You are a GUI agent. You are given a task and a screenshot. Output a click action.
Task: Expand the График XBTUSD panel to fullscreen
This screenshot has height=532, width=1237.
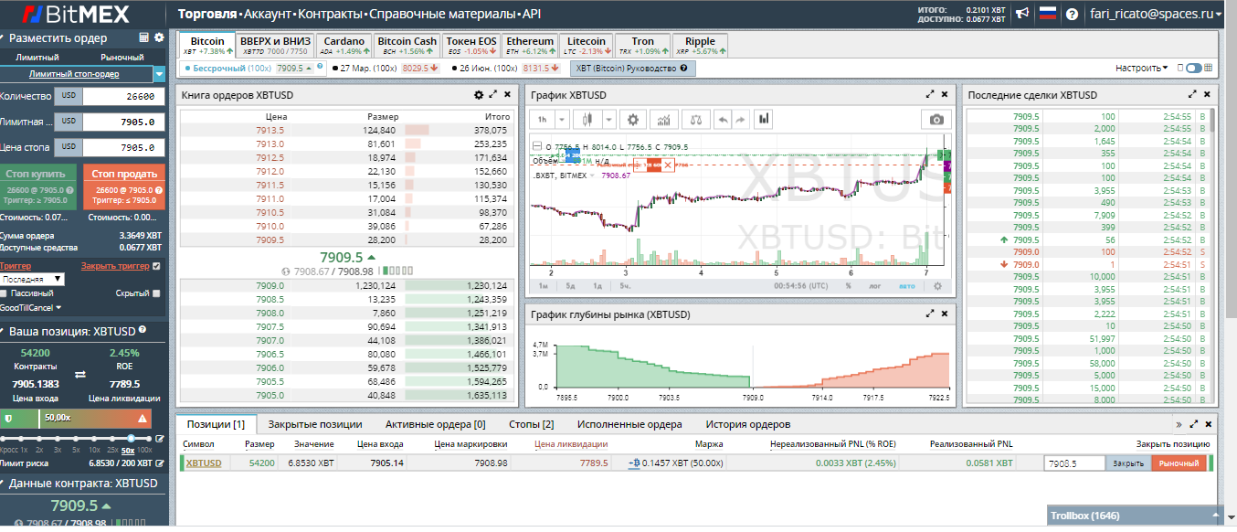click(930, 95)
